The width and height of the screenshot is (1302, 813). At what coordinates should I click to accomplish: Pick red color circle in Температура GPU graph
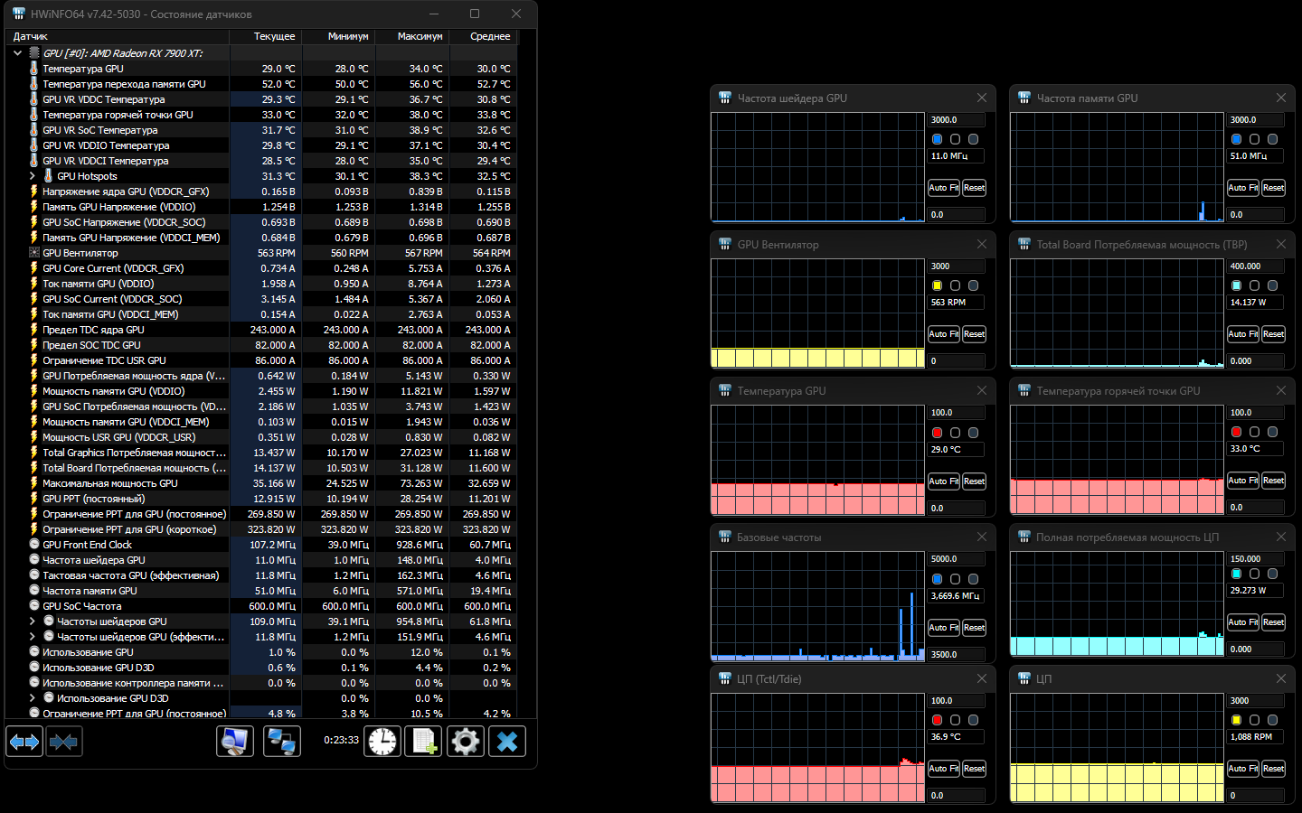pyautogui.click(x=937, y=433)
